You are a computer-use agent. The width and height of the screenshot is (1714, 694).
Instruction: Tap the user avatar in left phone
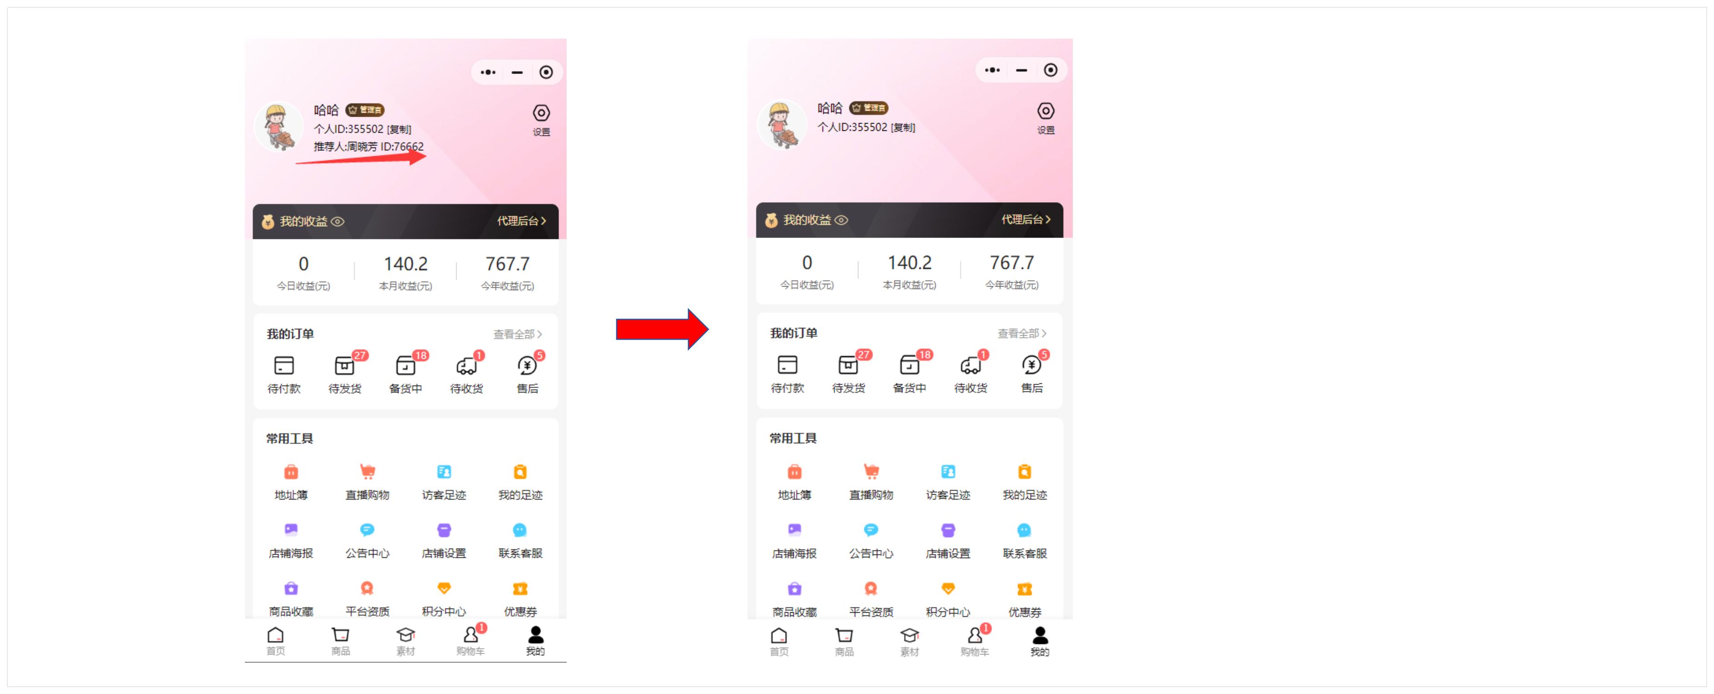click(279, 126)
